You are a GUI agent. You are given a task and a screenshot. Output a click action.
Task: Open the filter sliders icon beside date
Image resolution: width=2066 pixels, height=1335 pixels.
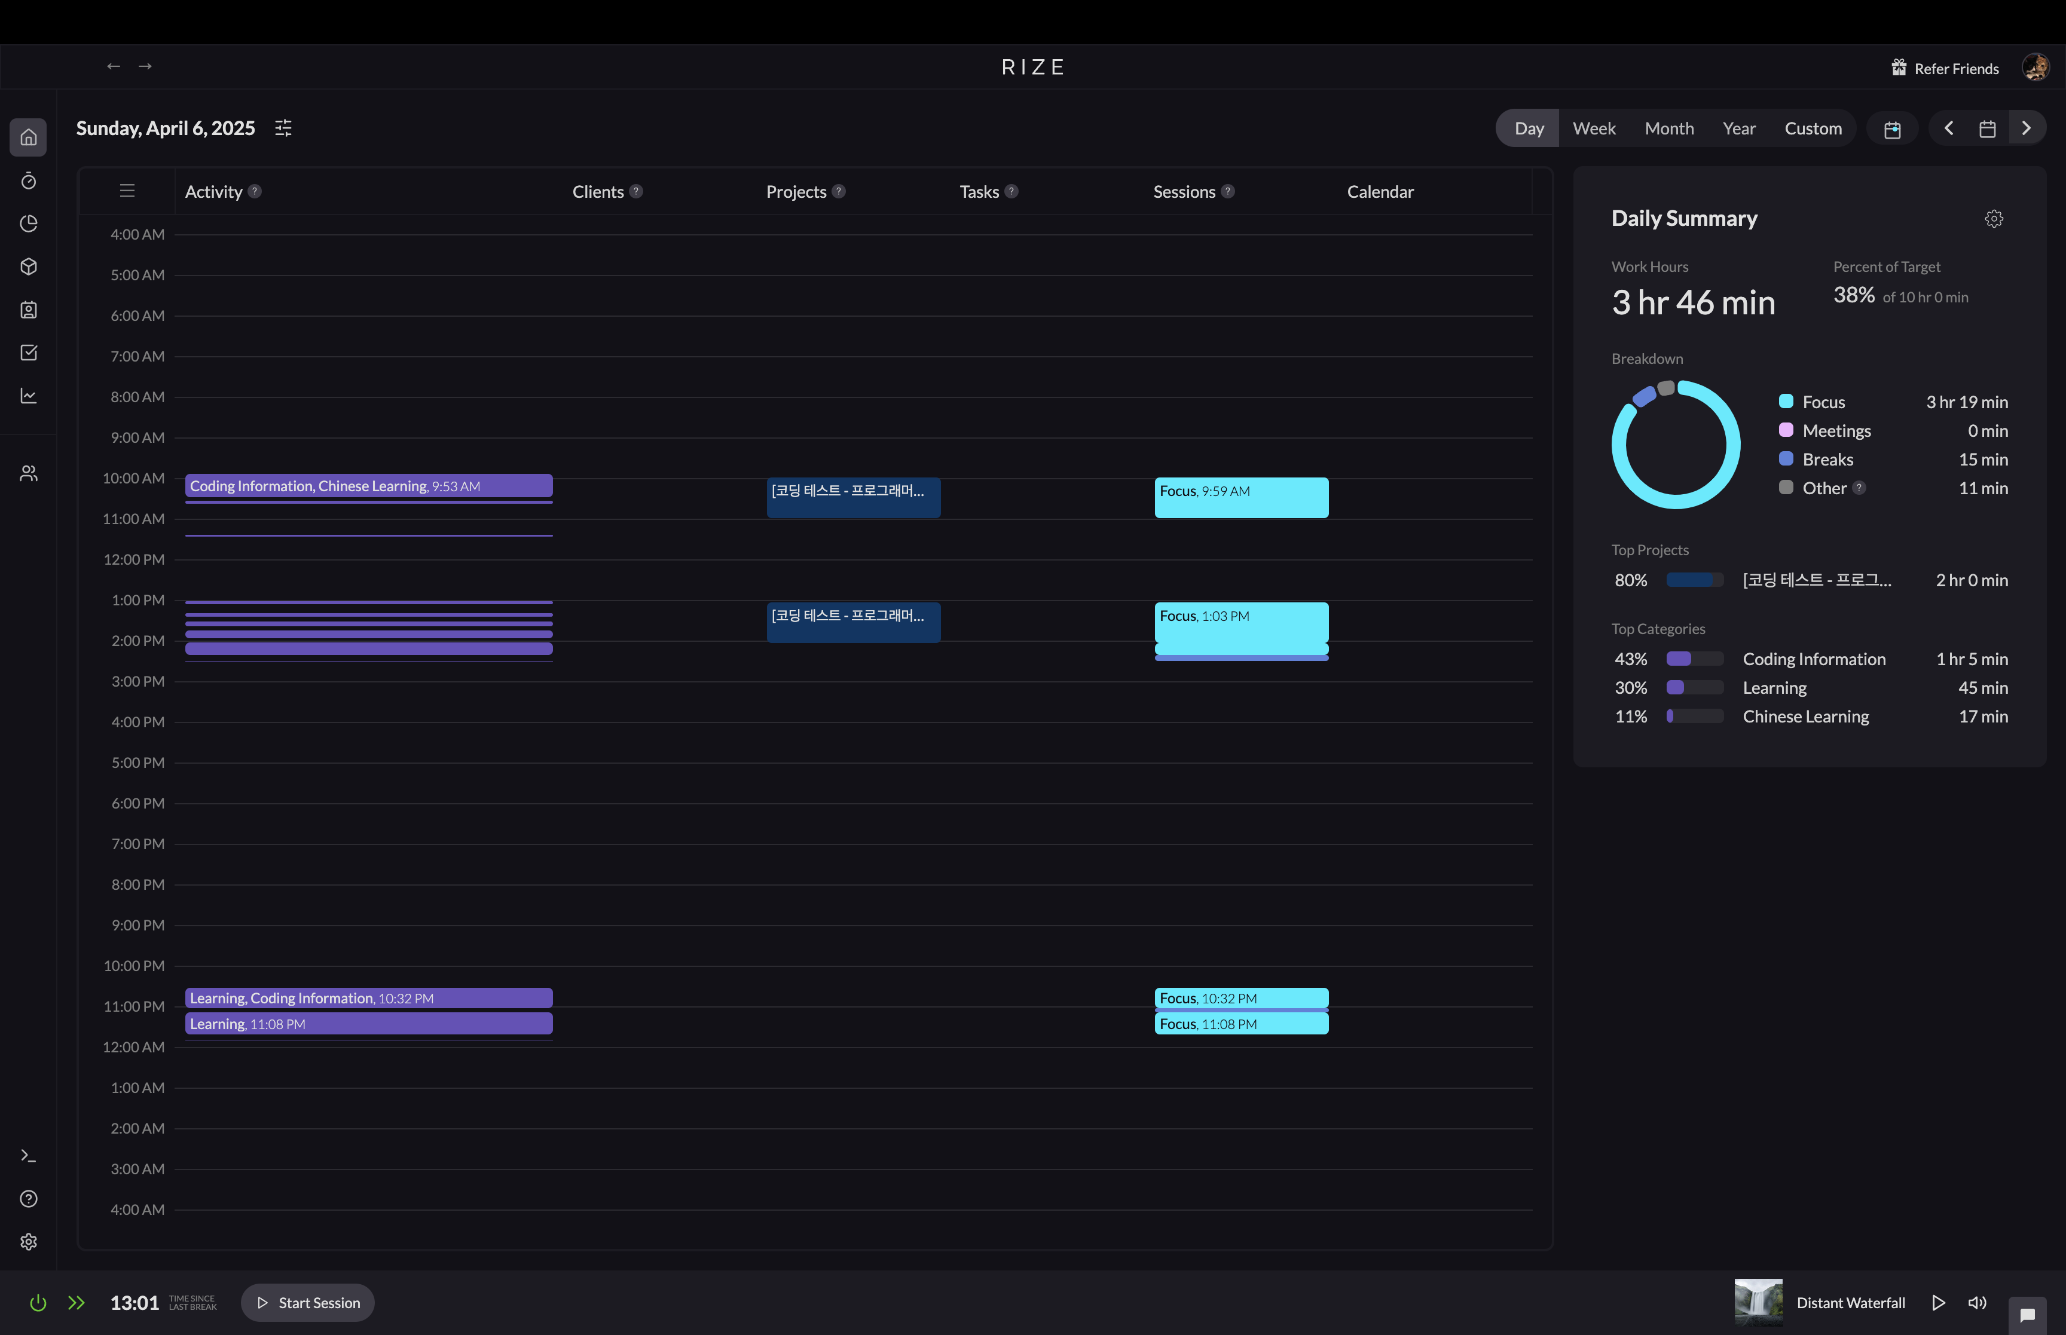pyautogui.click(x=283, y=128)
